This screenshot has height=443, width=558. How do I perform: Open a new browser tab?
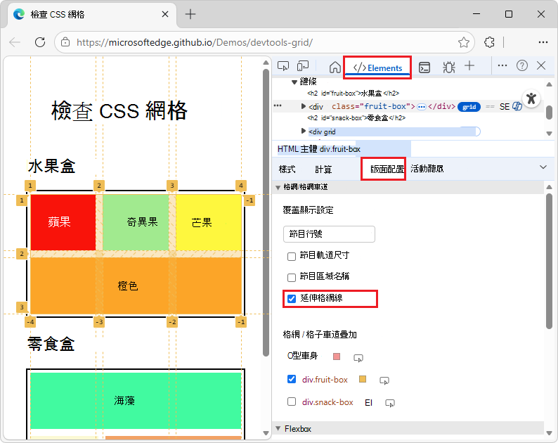click(190, 14)
